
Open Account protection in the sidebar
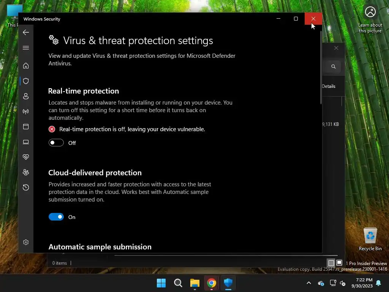[26, 96]
